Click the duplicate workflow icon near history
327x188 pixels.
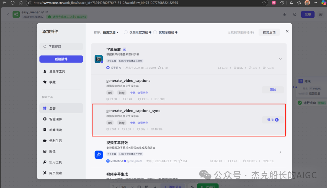285,15
